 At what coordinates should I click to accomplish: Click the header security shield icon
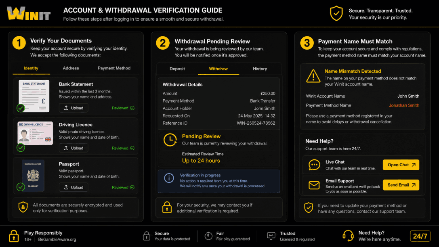[x=336, y=13]
